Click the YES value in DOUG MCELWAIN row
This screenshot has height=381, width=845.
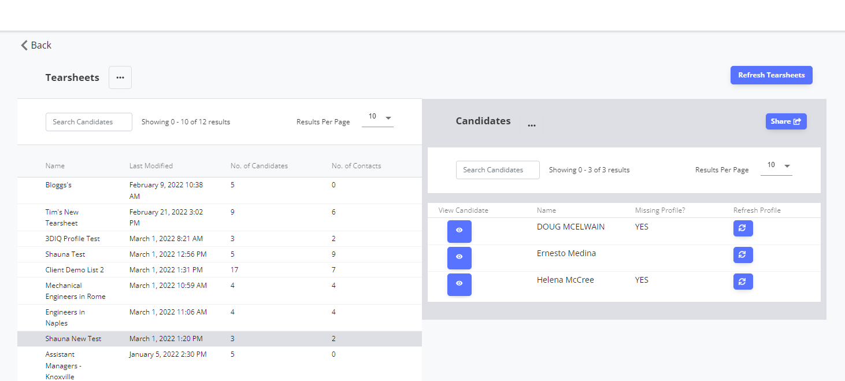642,227
